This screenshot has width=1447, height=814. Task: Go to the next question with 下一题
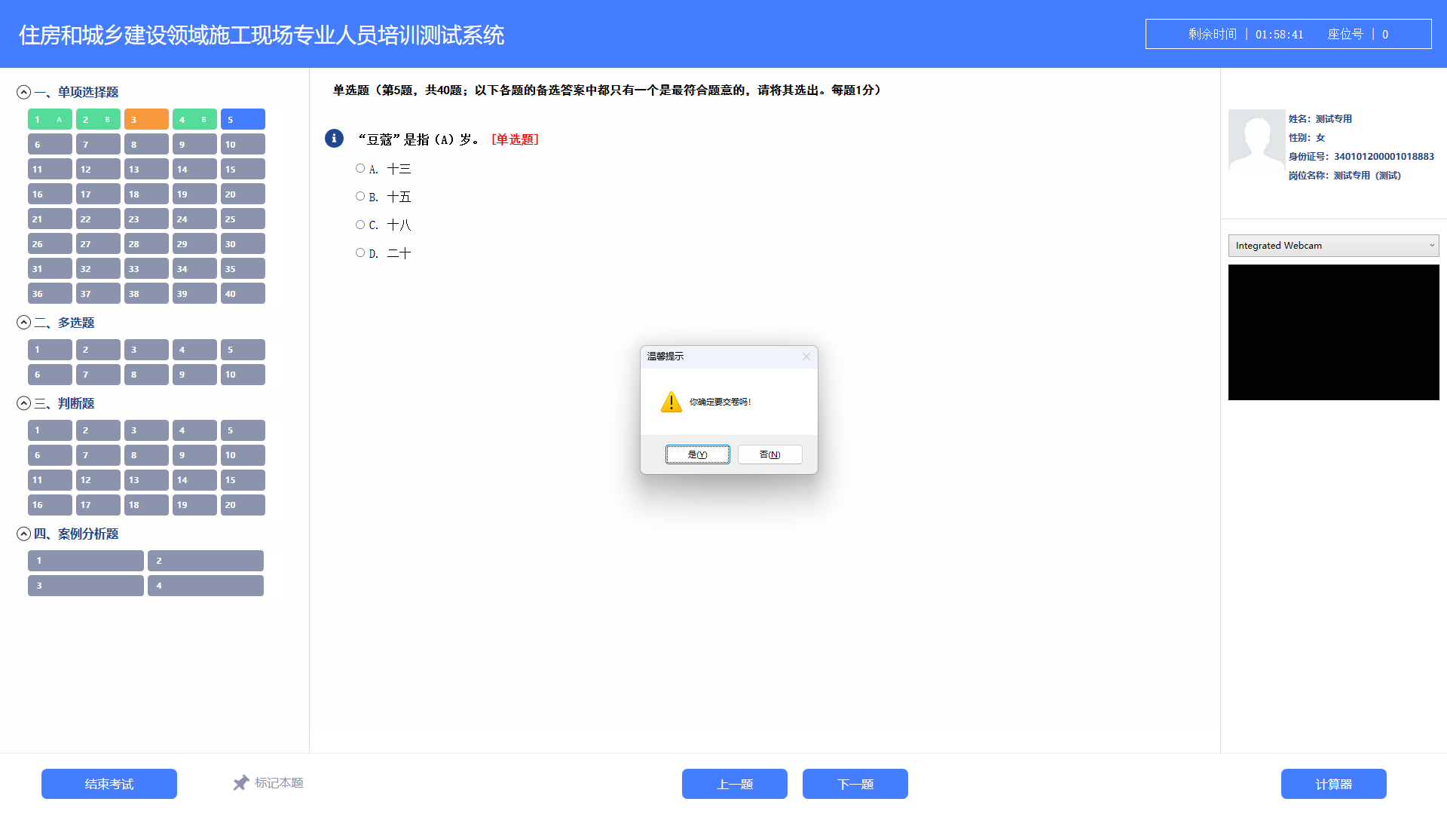[855, 783]
